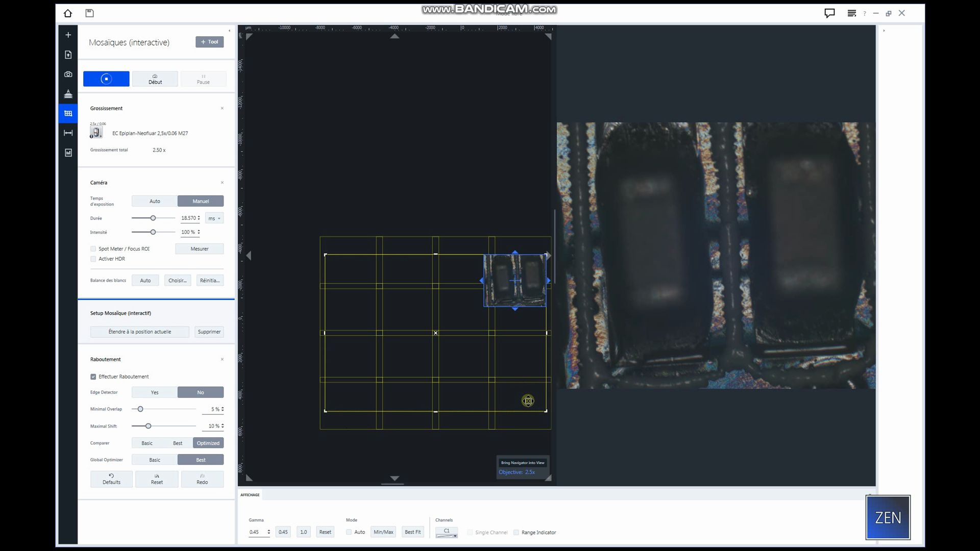
Task: Collapse the Grossissement section
Action: coord(222,108)
